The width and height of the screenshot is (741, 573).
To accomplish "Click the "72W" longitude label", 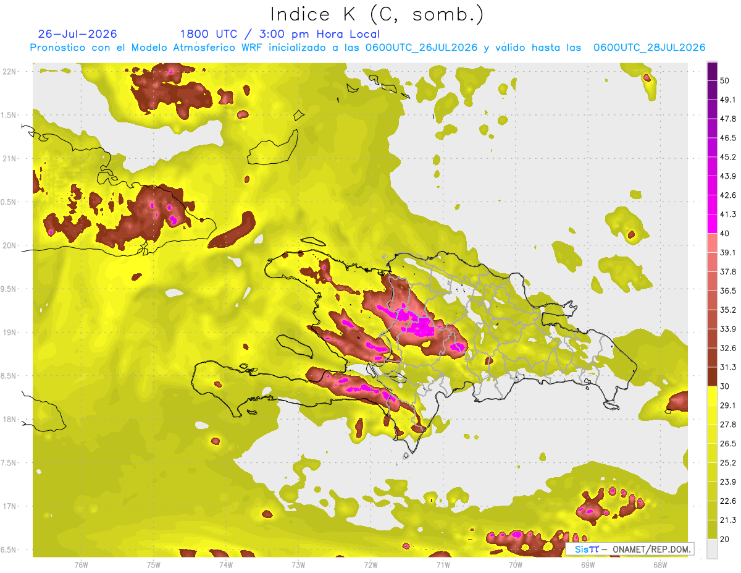I will [x=371, y=564].
